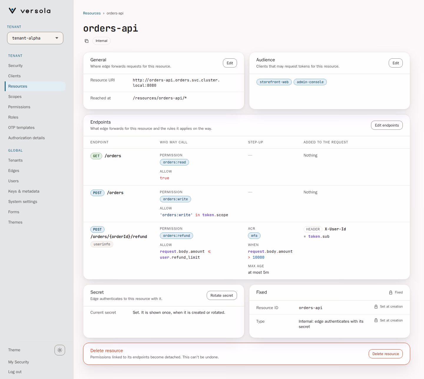Image resolution: width=424 pixels, height=379 pixels.
Task: Click the orders:write permission chip
Action: tap(175, 199)
